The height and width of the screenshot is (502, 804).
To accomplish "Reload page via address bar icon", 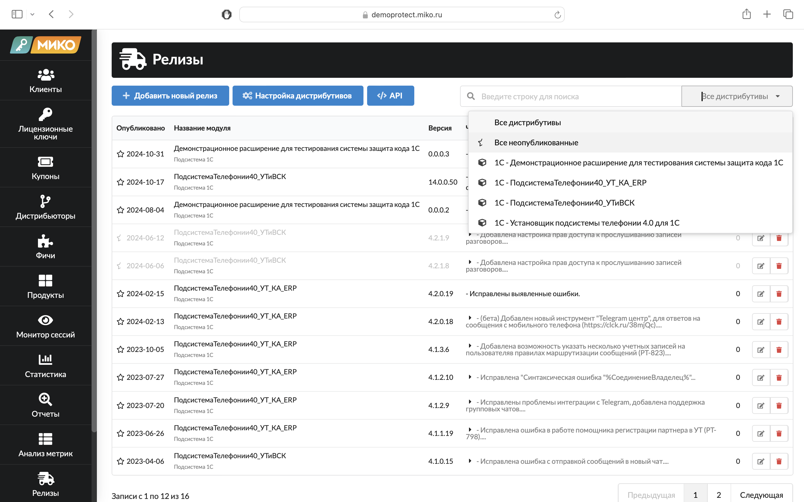I will (557, 15).
